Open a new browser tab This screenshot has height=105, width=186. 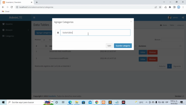point(37,2)
